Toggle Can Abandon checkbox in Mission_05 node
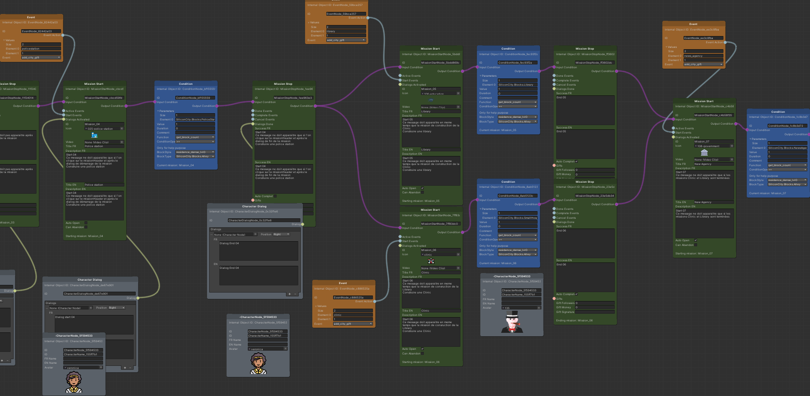This screenshot has height=396, width=810. click(x=422, y=192)
